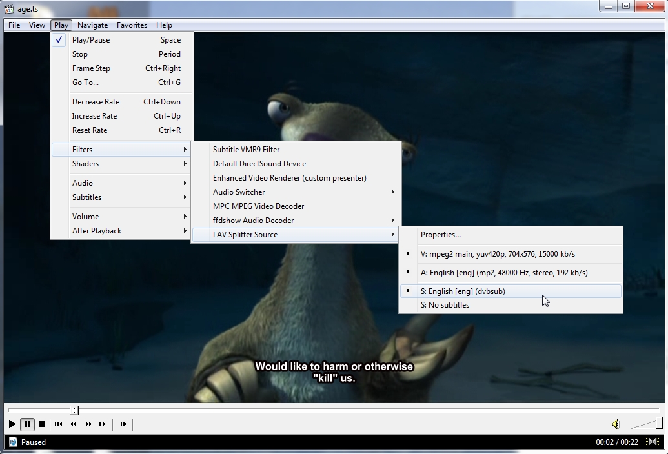
Task: Expand the Shaders submenu
Action: tap(122, 164)
